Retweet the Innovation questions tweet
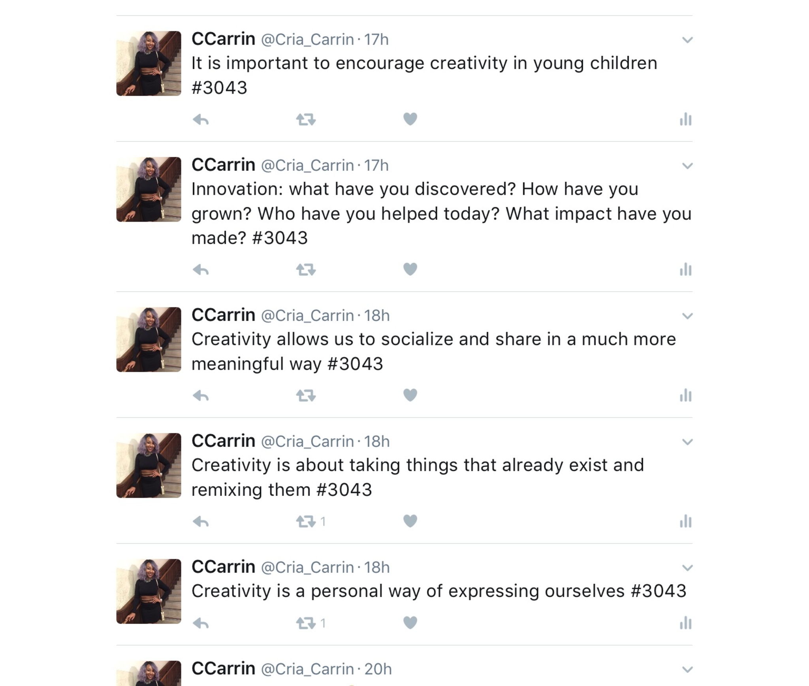This screenshot has height=686, width=809. [306, 270]
